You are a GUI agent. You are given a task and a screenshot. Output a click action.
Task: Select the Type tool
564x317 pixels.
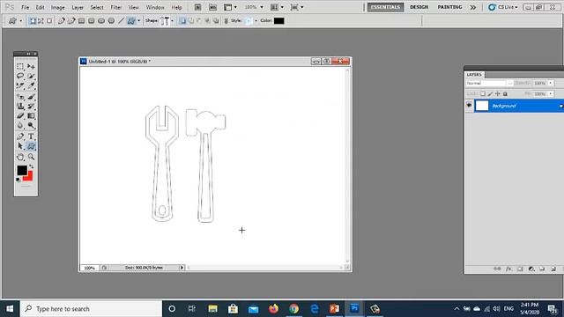click(32, 136)
